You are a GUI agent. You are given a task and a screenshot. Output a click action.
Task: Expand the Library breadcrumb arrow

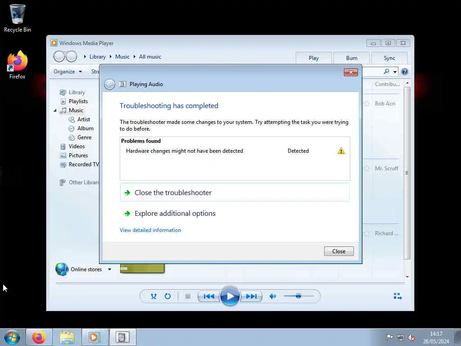click(85, 57)
